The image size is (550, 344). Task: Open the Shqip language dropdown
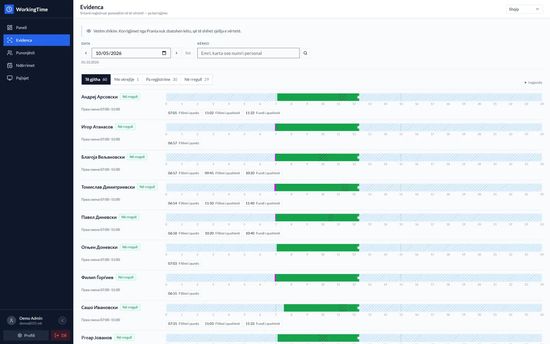click(x=524, y=9)
